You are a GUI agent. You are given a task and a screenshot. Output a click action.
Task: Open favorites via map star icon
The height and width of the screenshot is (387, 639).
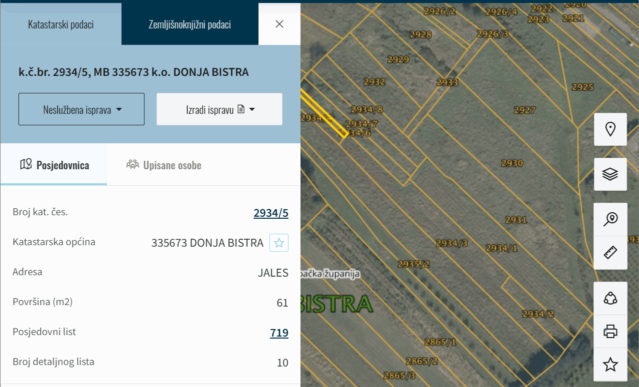pos(610,365)
